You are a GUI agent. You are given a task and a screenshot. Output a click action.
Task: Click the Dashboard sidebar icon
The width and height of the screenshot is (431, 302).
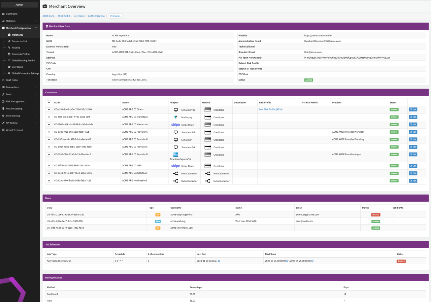pyautogui.click(x=3, y=14)
